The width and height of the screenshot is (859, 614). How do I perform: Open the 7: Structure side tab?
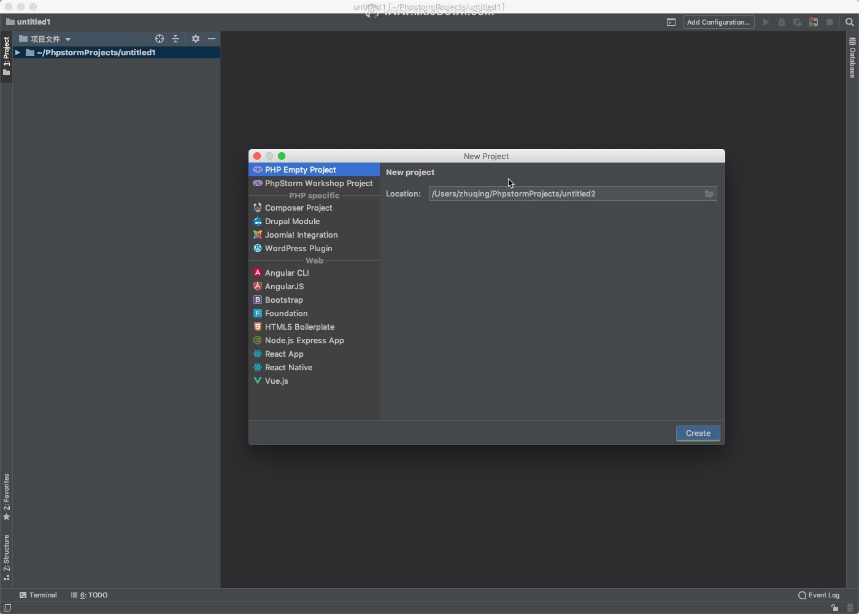6,557
